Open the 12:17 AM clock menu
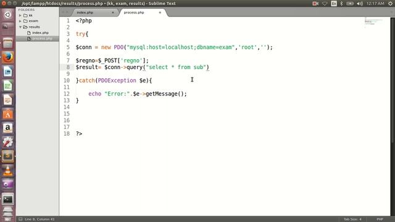 point(375,4)
